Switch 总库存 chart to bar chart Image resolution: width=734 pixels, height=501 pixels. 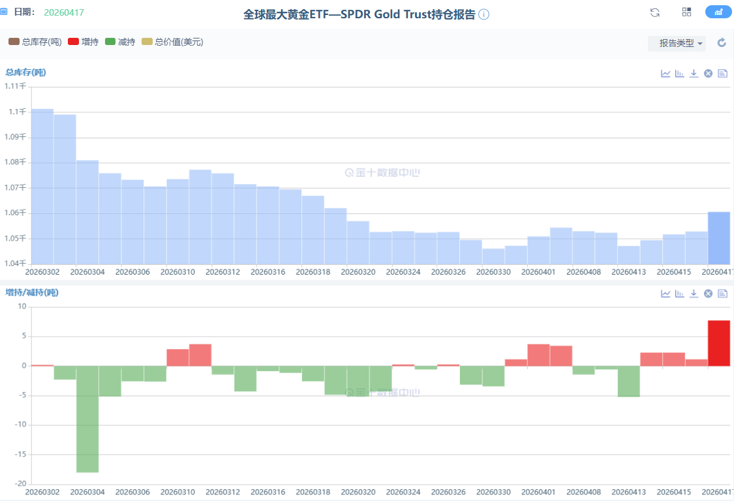(680, 74)
